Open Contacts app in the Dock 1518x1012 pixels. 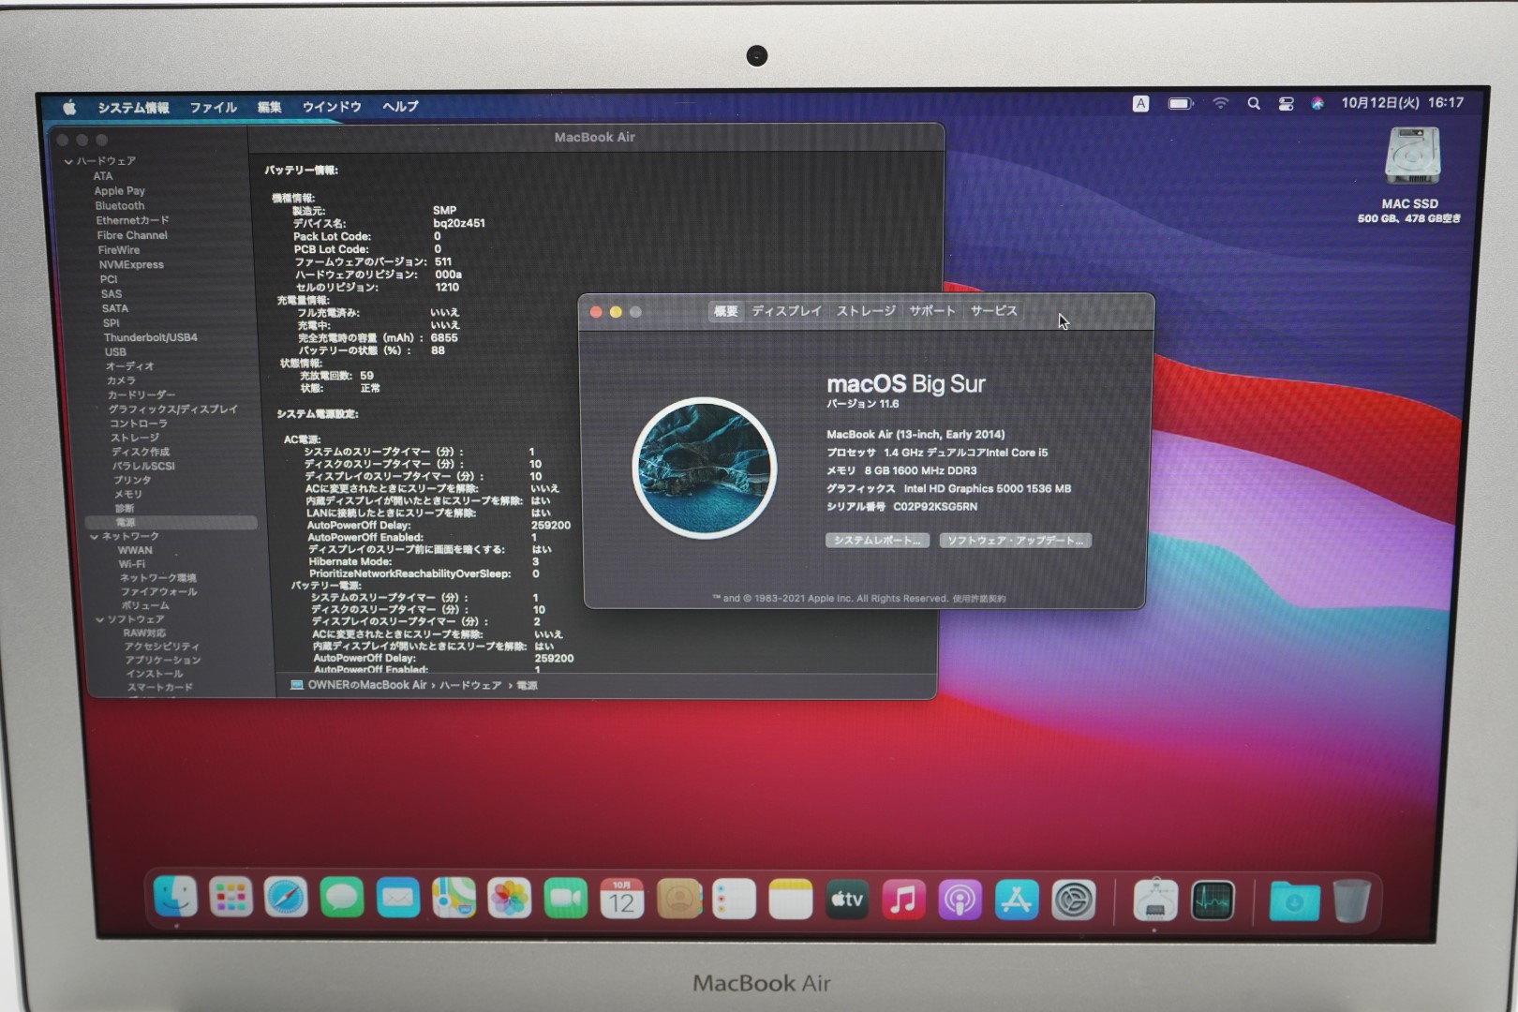[679, 899]
